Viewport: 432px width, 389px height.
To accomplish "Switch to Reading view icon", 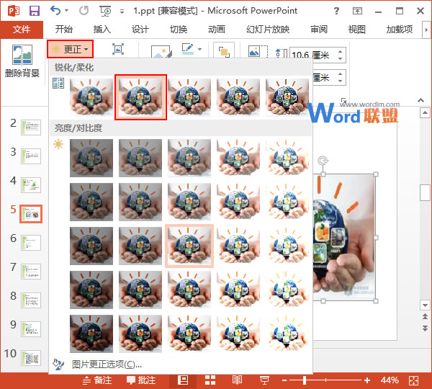I will [x=237, y=380].
